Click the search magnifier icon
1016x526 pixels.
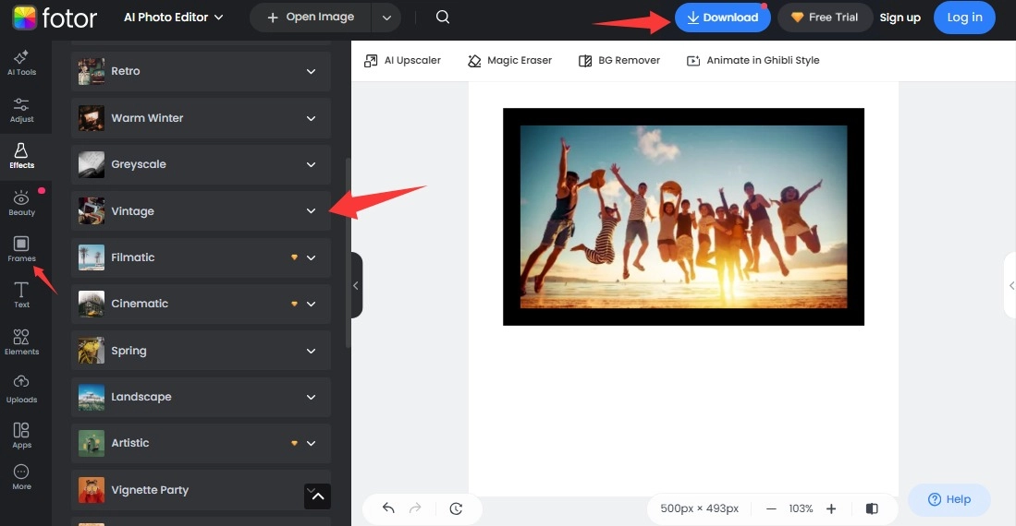(x=443, y=18)
